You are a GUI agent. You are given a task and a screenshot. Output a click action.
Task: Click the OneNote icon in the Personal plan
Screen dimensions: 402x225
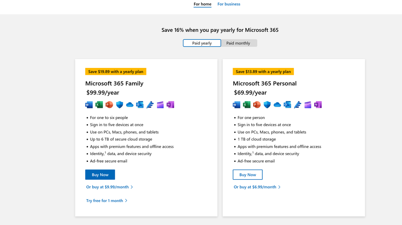click(x=318, y=105)
